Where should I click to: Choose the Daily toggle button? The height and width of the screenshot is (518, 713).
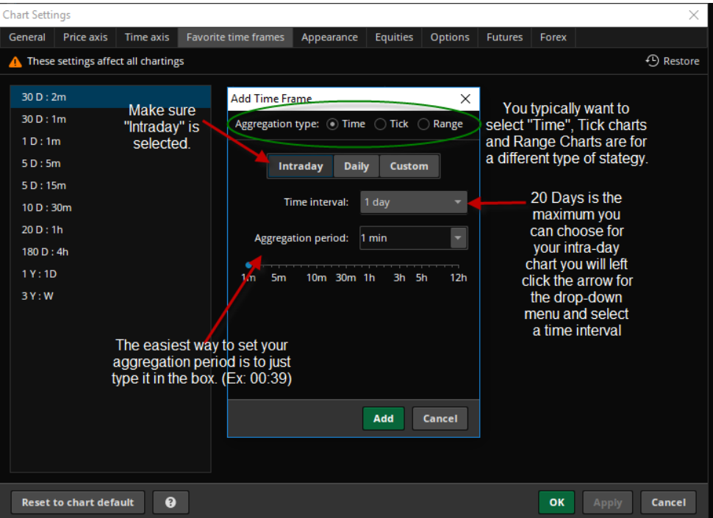356,166
